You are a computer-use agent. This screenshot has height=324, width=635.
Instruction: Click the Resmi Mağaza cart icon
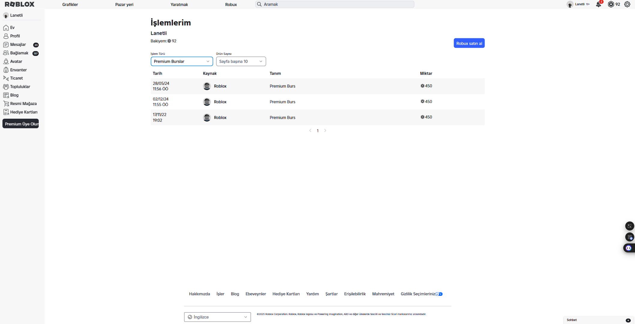[6, 103]
